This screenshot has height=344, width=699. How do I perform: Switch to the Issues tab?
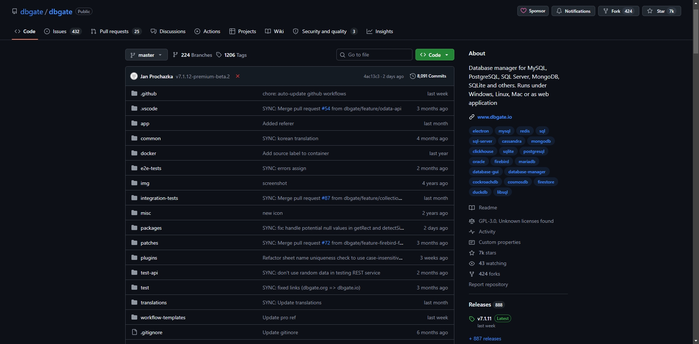[x=62, y=31]
